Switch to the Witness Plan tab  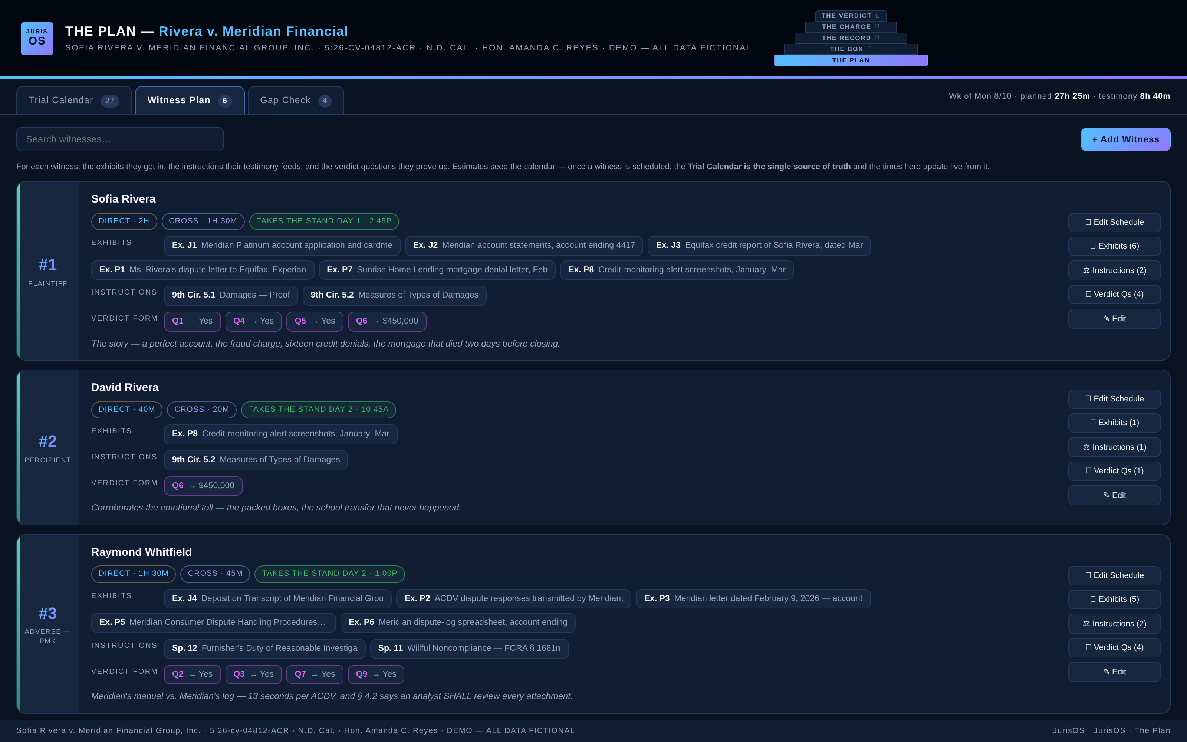pos(190,101)
